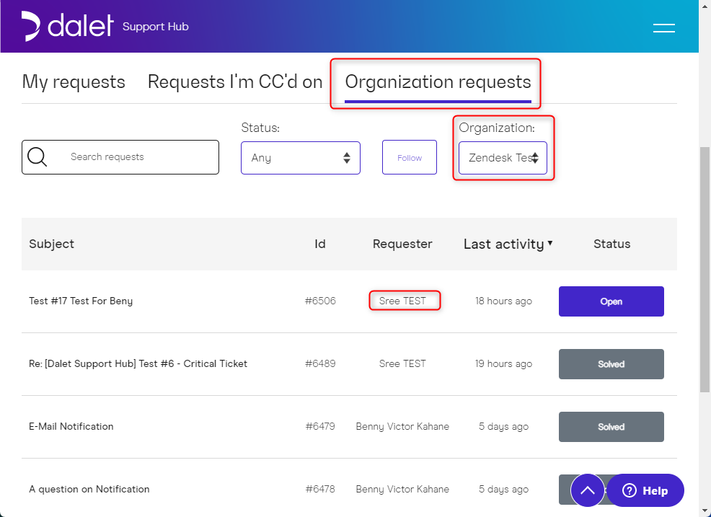Open the E-Mail Notification request
711x517 pixels.
pos(71,426)
